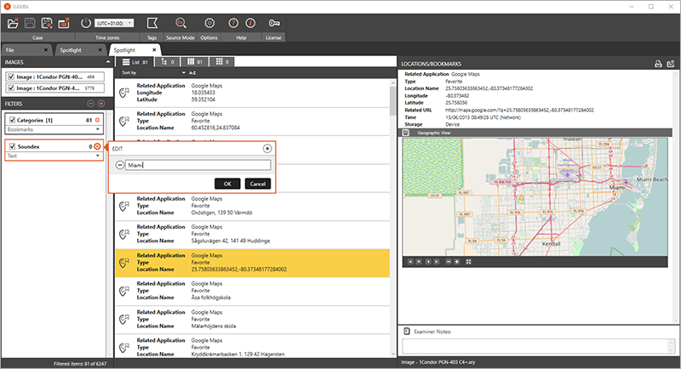Toggle checkbox for image 1Condor PGN-4... 5778
Screen dimensions: 681x369
point(11,88)
